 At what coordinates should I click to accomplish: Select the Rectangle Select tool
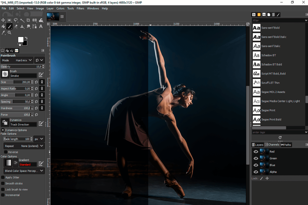point(9,20)
